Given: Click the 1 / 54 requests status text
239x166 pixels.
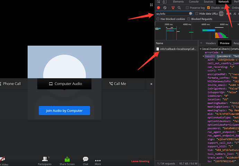Looking at the screenshot, I should (x=166, y=164).
